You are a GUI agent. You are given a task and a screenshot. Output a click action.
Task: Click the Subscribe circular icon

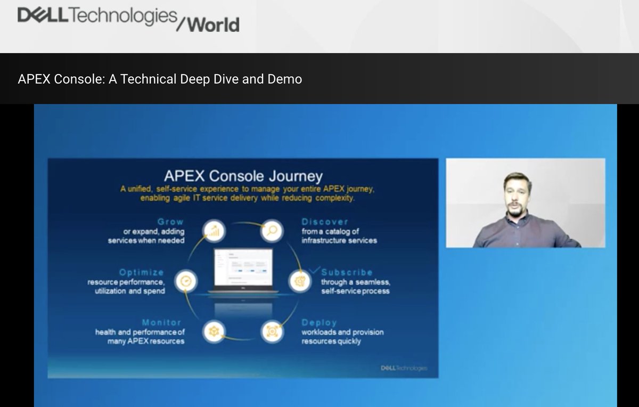coord(300,281)
